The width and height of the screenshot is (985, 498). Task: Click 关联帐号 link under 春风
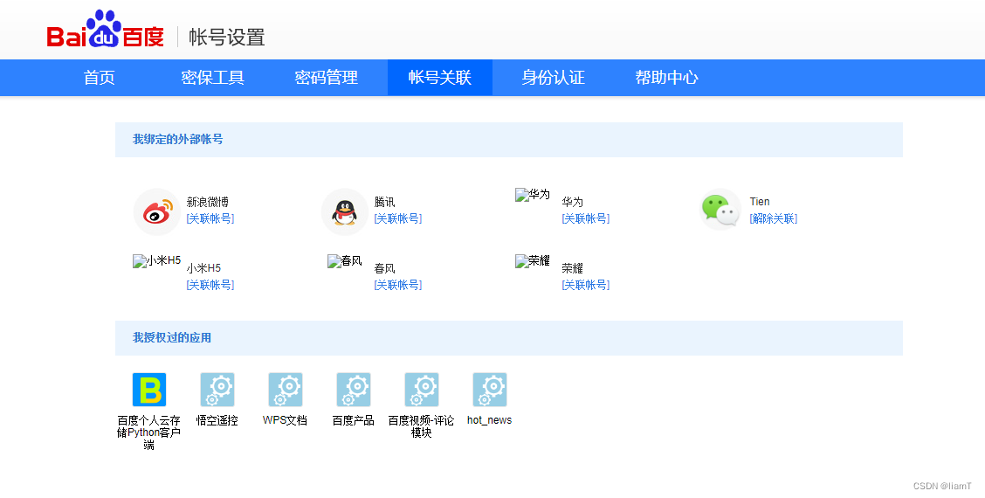pos(397,285)
